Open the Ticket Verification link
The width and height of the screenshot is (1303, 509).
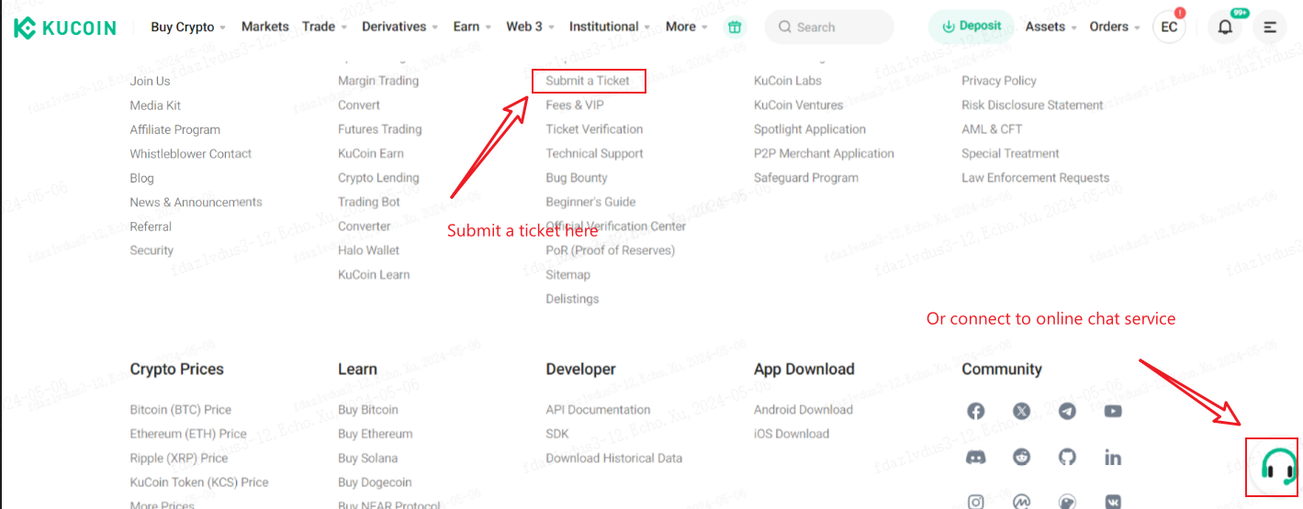[x=594, y=129]
